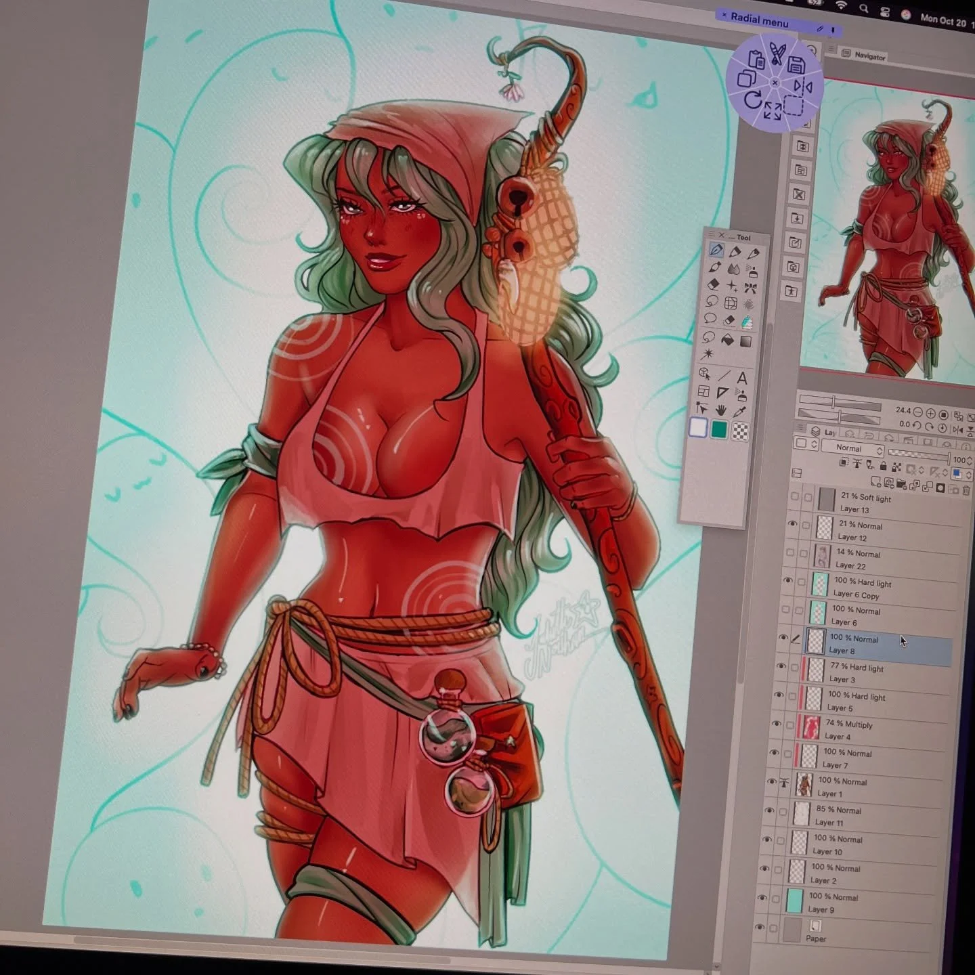Select the Airbrush tool

(752, 271)
